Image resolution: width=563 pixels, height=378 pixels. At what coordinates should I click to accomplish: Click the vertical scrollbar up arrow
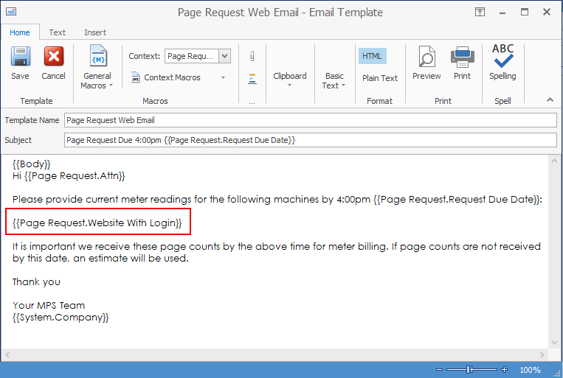click(x=554, y=161)
